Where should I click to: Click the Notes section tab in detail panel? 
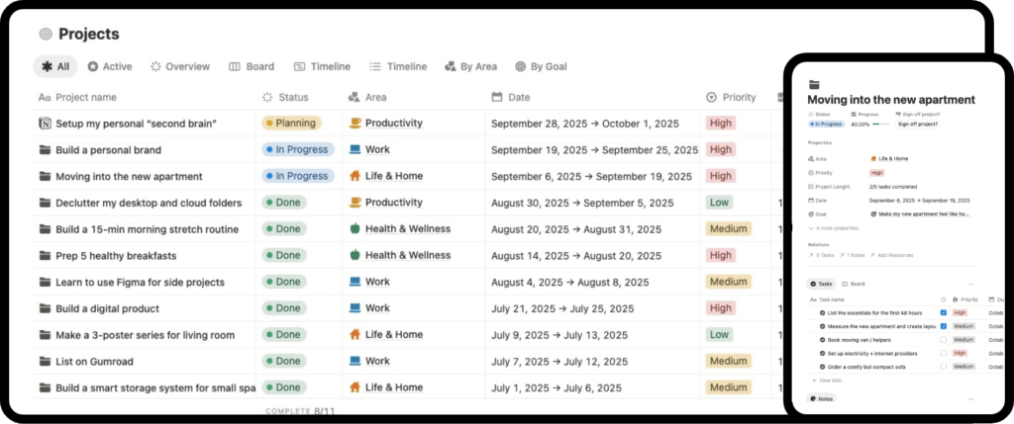tap(821, 399)
